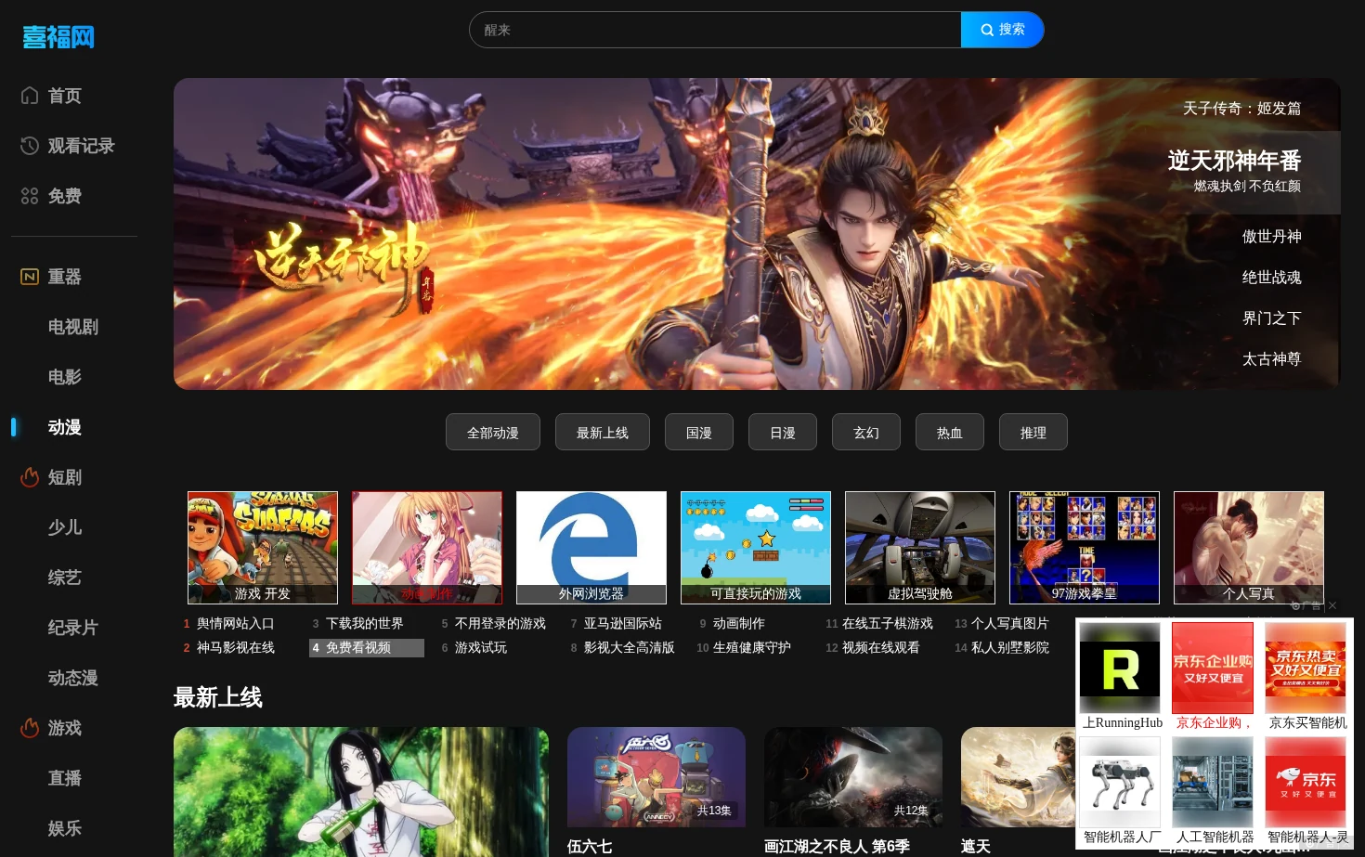1365x857 pixels.
Task: Select 天子传奇：姬发篇 in banner list
Action: pos(1241,109)
